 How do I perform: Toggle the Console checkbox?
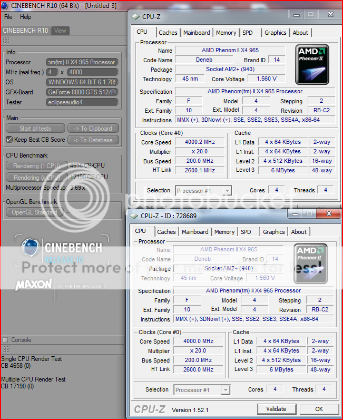[5, 340]
